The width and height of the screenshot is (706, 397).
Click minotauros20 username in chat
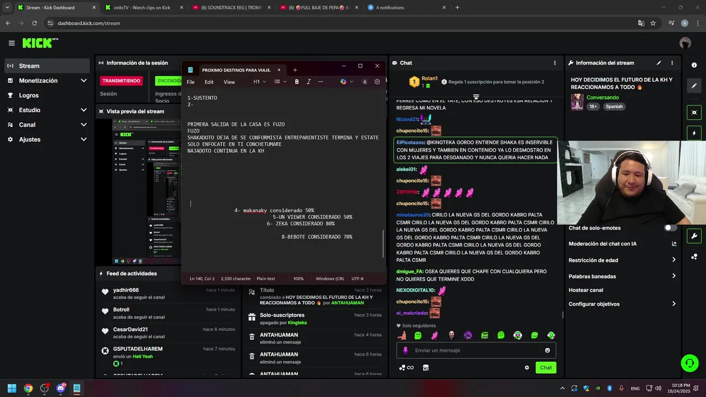pyautogui.click(x=412, y=214)
